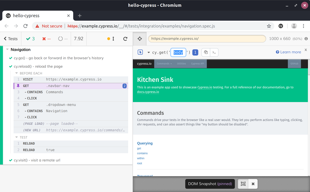Select the CONTAINS Commands step
This screenshot has height=192, width=310.
tap(71, 92)
